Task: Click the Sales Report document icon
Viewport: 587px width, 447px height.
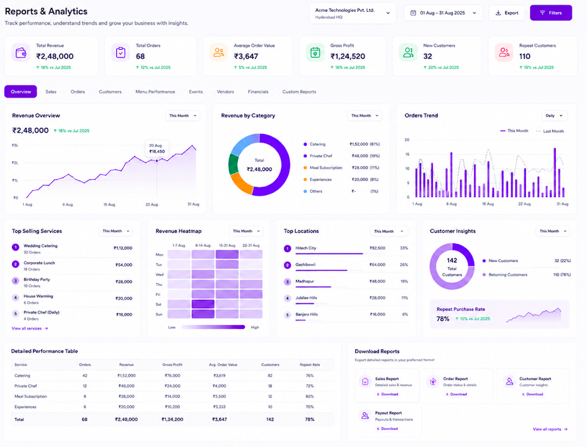Action: pyautogui.click(x=365, y=381)
